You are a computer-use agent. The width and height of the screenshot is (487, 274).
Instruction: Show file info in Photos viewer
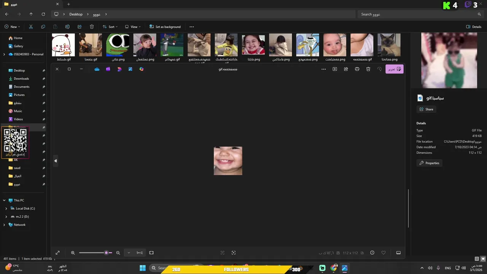pyautogui.click(x=372, y=253)
